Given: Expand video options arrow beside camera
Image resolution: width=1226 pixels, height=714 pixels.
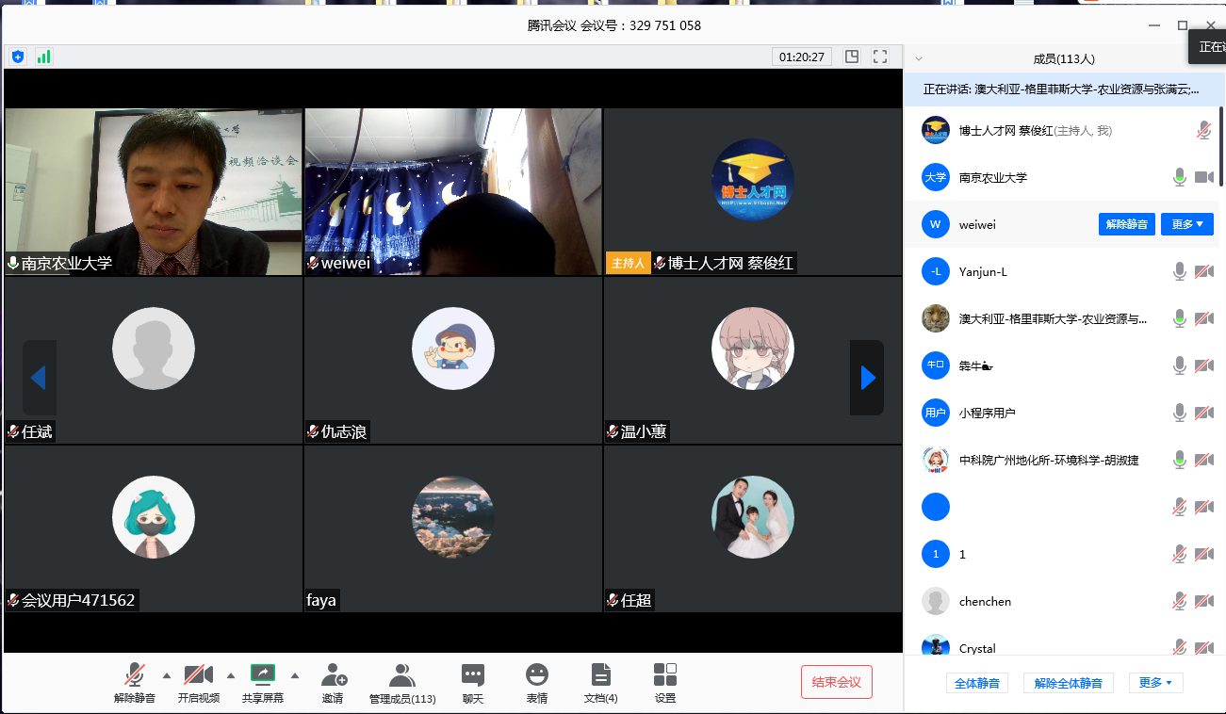Looking at the screenshot, I should tap(231, 675).
